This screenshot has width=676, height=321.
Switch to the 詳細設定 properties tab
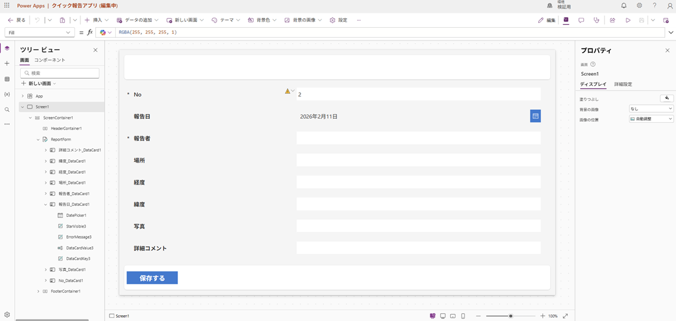coord(623,85)
